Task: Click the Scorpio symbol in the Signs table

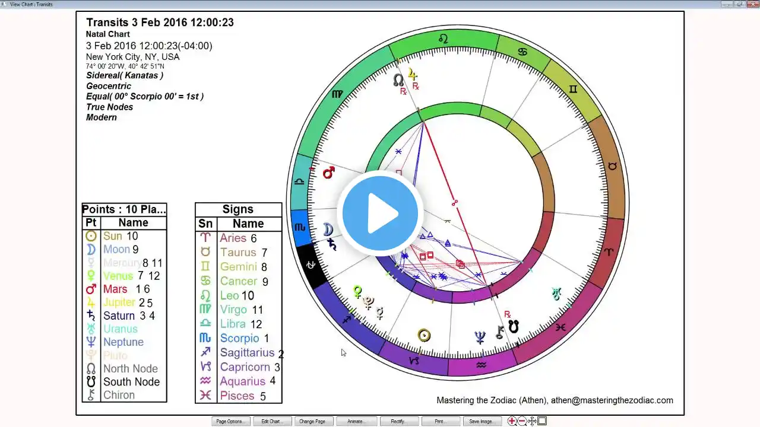Action: coord(205,338)
